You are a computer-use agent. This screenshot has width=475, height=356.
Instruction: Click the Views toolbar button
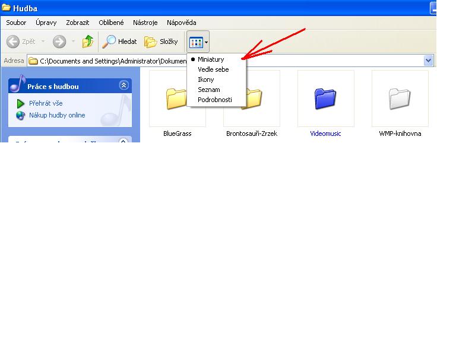click(x=196, y=42)
